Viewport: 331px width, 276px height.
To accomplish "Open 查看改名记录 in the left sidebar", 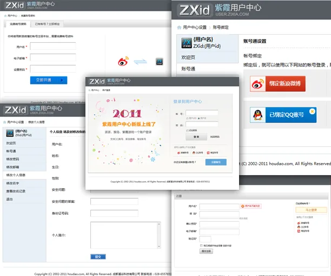I will (17, 191).
